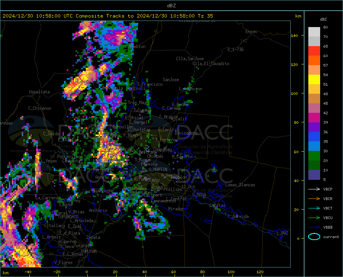Click the 60 km tick on bottom axis
Screen dimensions: 343x277
(x=173, y=272)
